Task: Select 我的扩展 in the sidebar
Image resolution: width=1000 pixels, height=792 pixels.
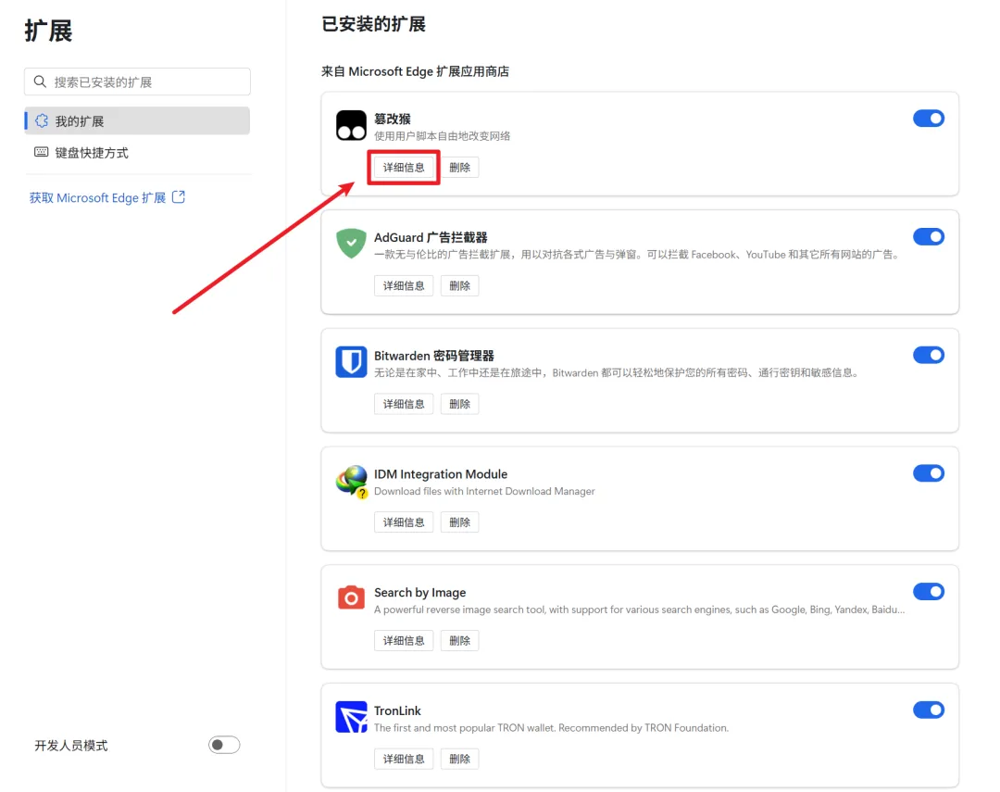Action: tap(137, 120)
